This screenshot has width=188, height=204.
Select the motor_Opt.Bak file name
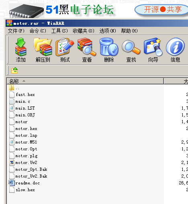coord(31,170)
